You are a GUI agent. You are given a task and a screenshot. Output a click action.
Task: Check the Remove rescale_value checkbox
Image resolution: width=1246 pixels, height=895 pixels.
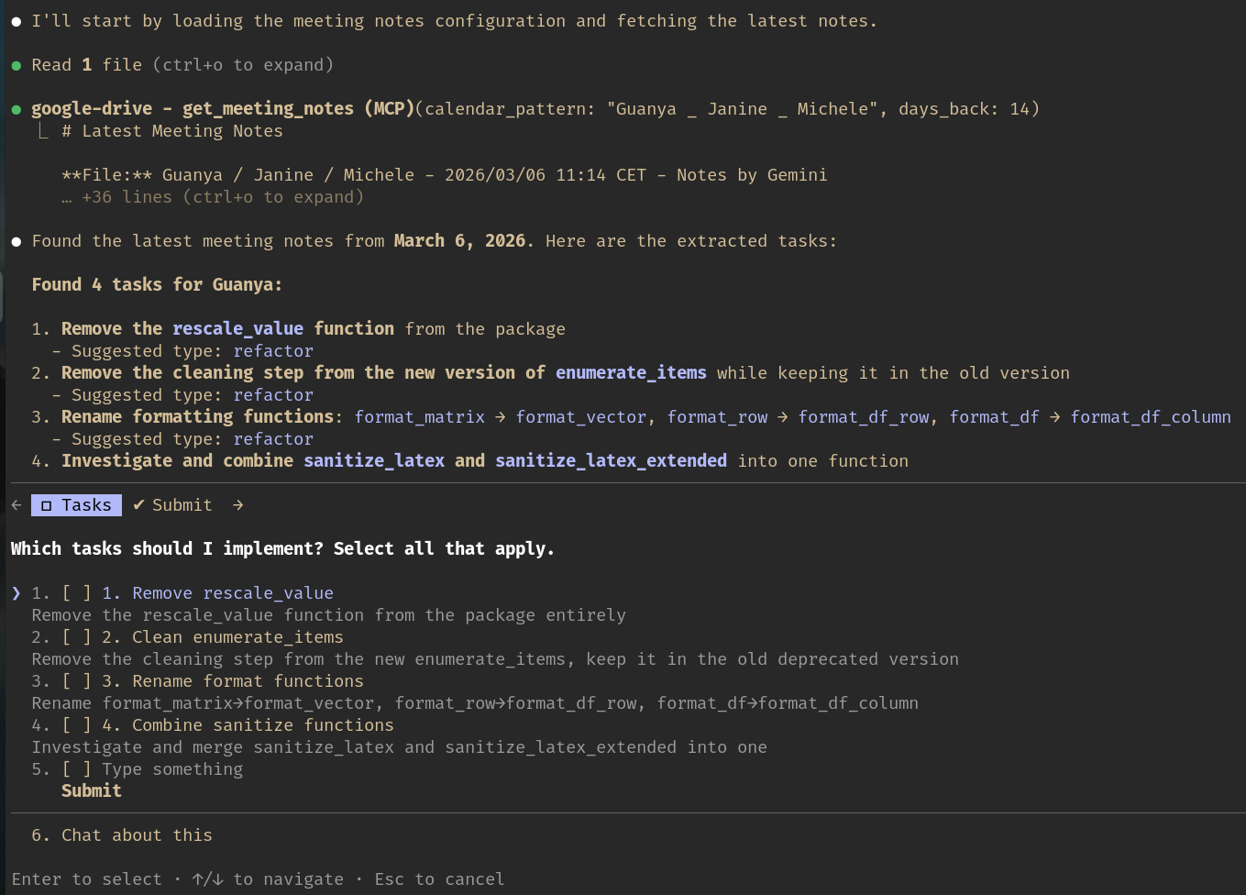coord(77,593)
